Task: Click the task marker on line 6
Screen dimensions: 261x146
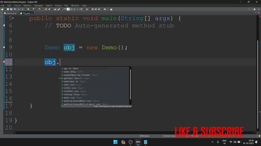Action: click(x=4, y=25)
